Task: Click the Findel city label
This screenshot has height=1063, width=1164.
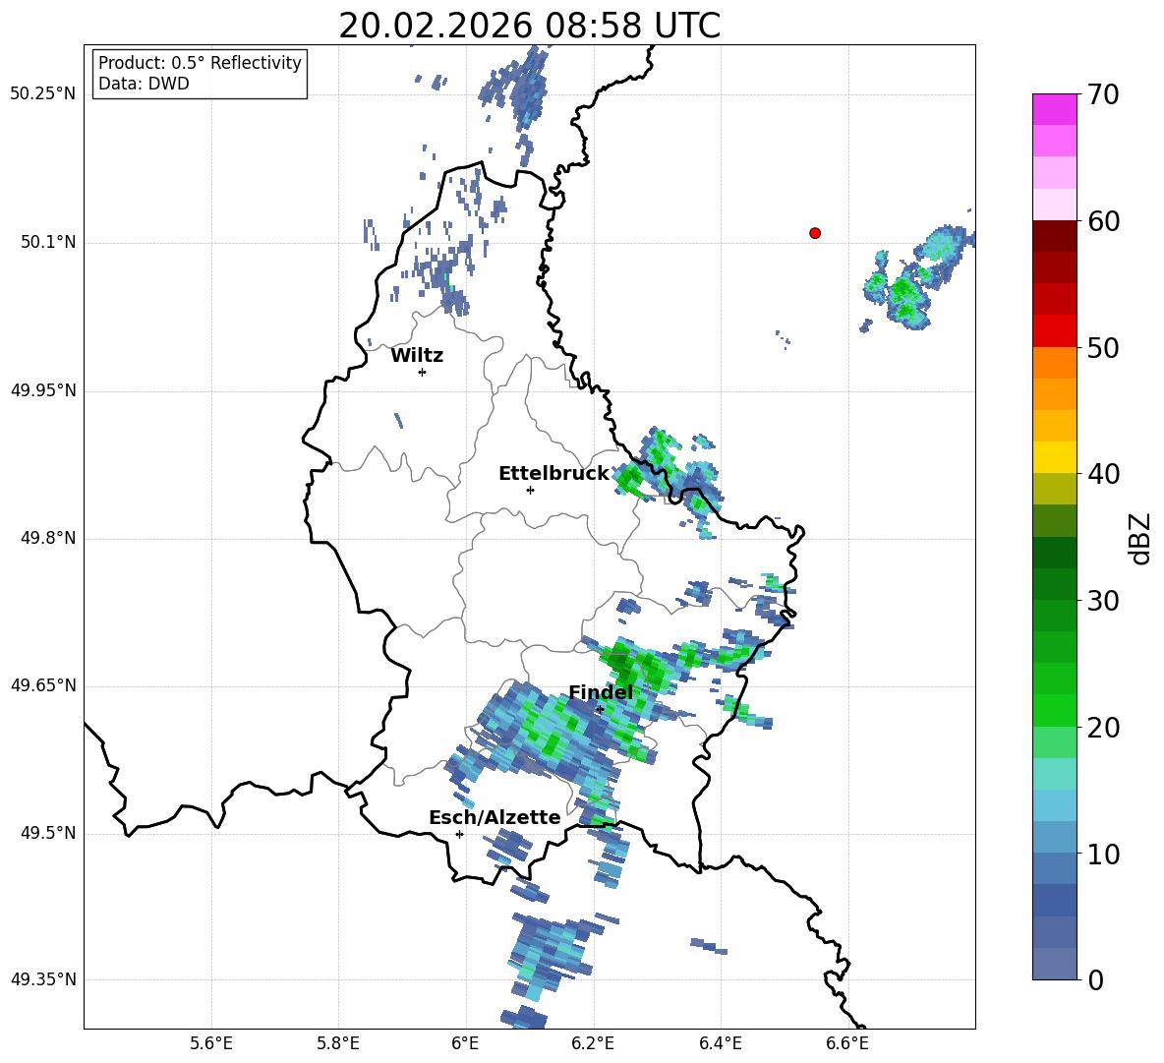Action: point(601,692)
